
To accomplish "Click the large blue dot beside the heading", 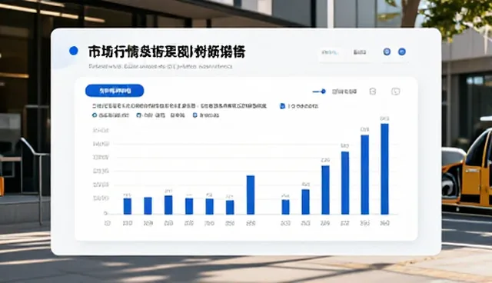I will (x=74, y=51).
